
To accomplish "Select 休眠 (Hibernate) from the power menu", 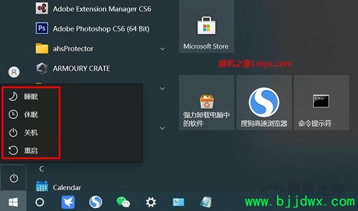I will point(31,114).
